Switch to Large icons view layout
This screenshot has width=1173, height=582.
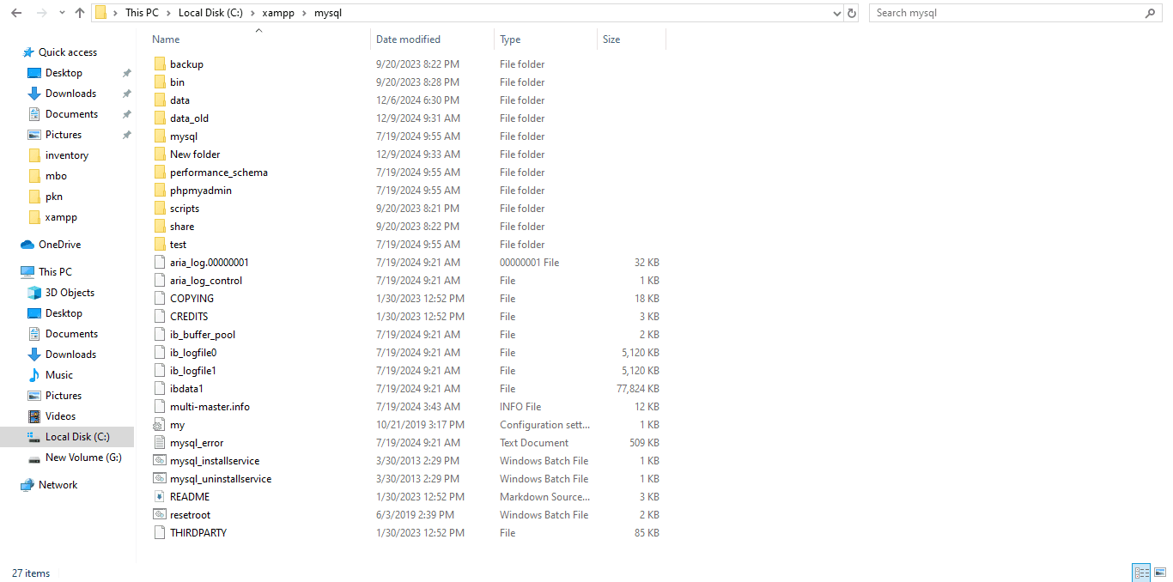pyautogui.click(x=1158, y=573)
